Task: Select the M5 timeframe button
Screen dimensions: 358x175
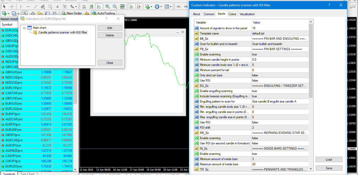Action: pos(186,7)
